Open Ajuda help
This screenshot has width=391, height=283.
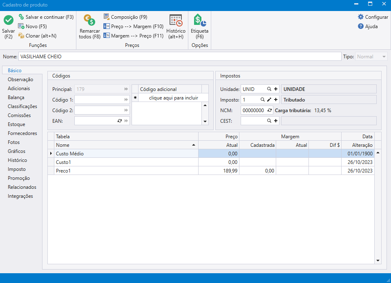pyautogui.click(x=368, y=27)
